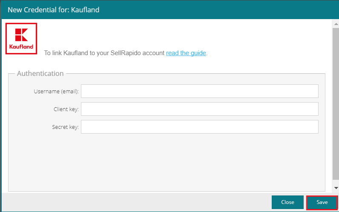Click the vertical scrollbar thumb

pyautogui.click(x=336, y=103)
